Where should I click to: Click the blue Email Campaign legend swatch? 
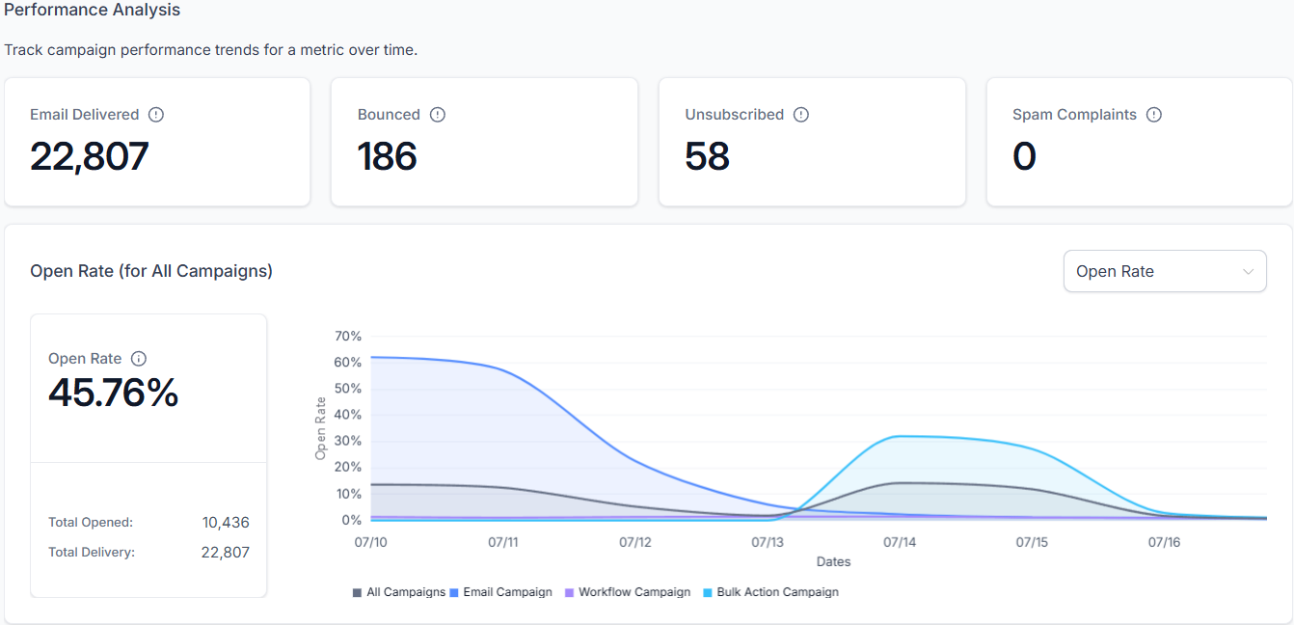455,592
